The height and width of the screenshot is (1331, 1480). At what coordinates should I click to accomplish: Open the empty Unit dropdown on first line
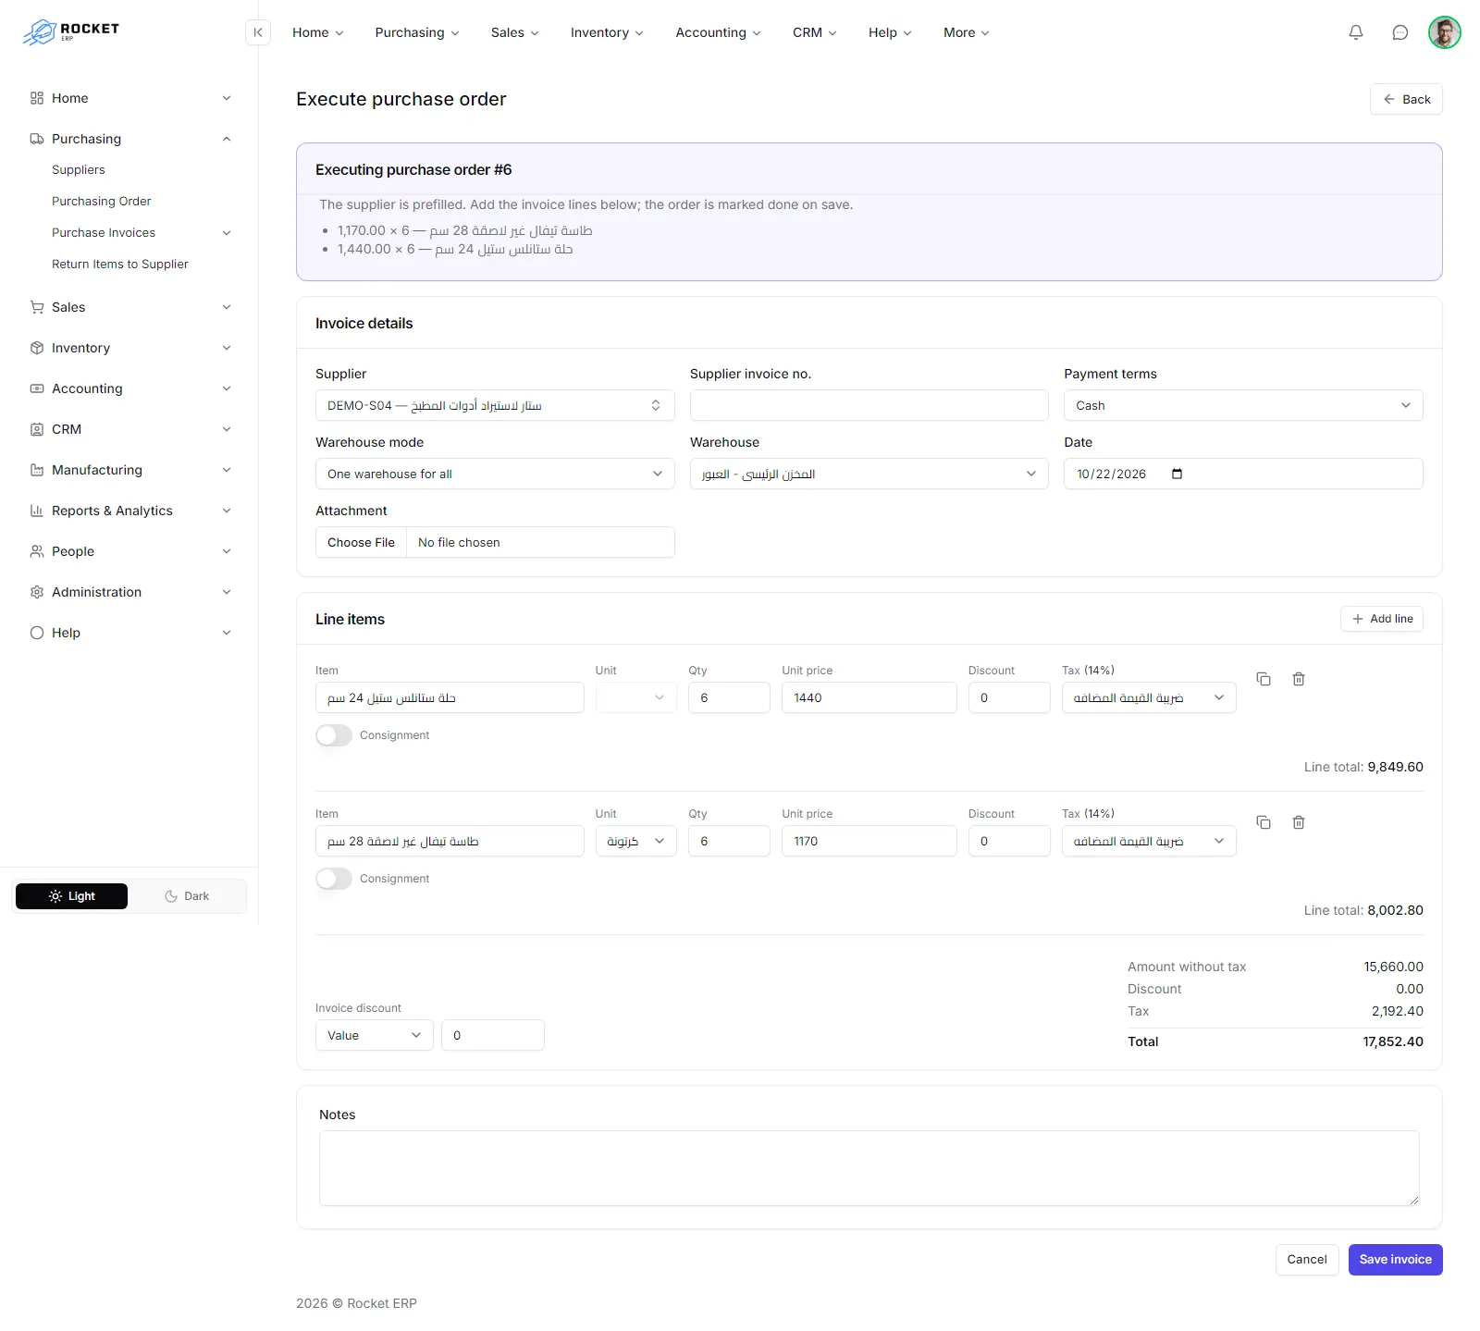click(x=635, y=697)
